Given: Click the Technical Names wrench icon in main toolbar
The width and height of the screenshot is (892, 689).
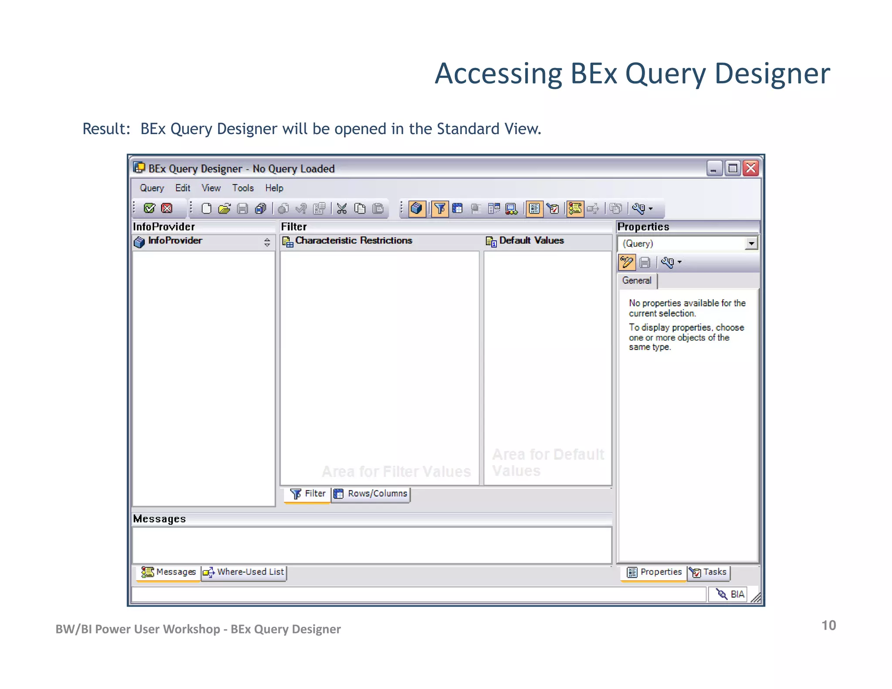Looking at the screenshot, I should click(639, 209).
